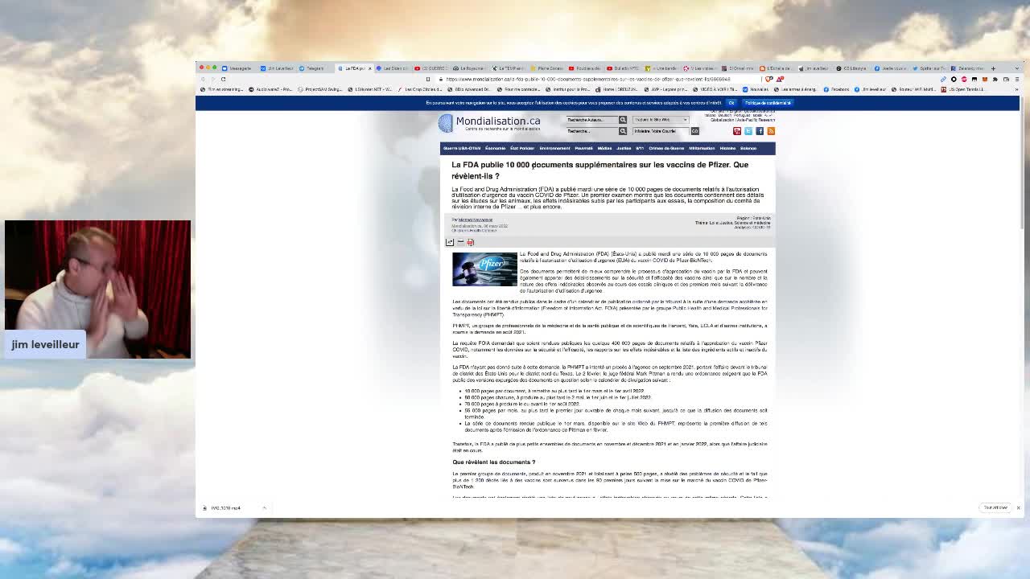The height and width of the screenshot is (579, 1030).
Task: Open the site's YouTube icon
Action: [x=737, y=131]
